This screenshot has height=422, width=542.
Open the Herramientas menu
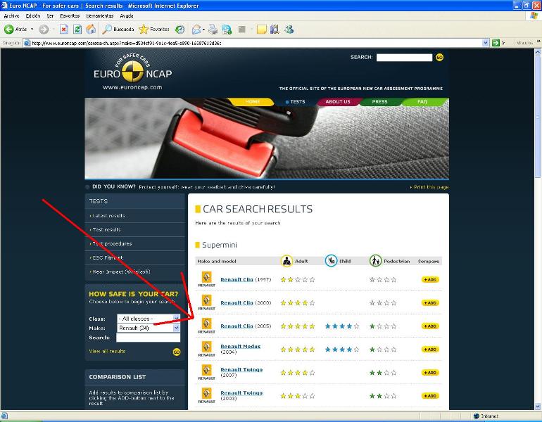[x=99, y=15]
